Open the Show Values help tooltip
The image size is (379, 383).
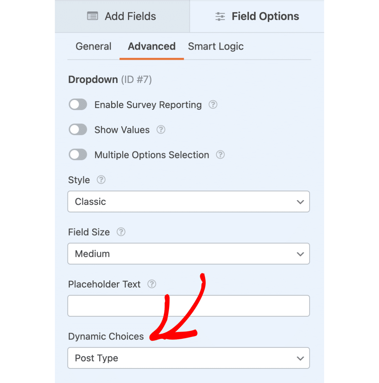(161, 129)
